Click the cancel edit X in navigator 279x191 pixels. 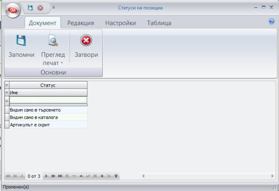click(95, 176)
